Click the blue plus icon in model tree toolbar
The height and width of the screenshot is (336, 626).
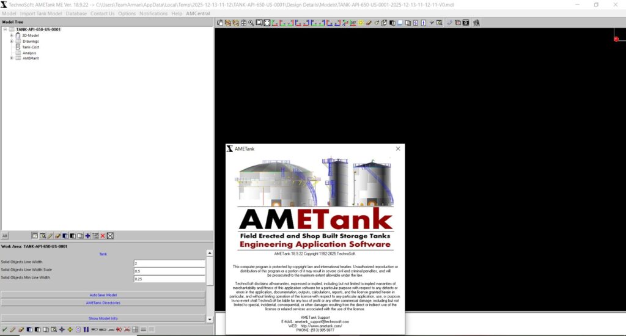(x=87, y=236)
